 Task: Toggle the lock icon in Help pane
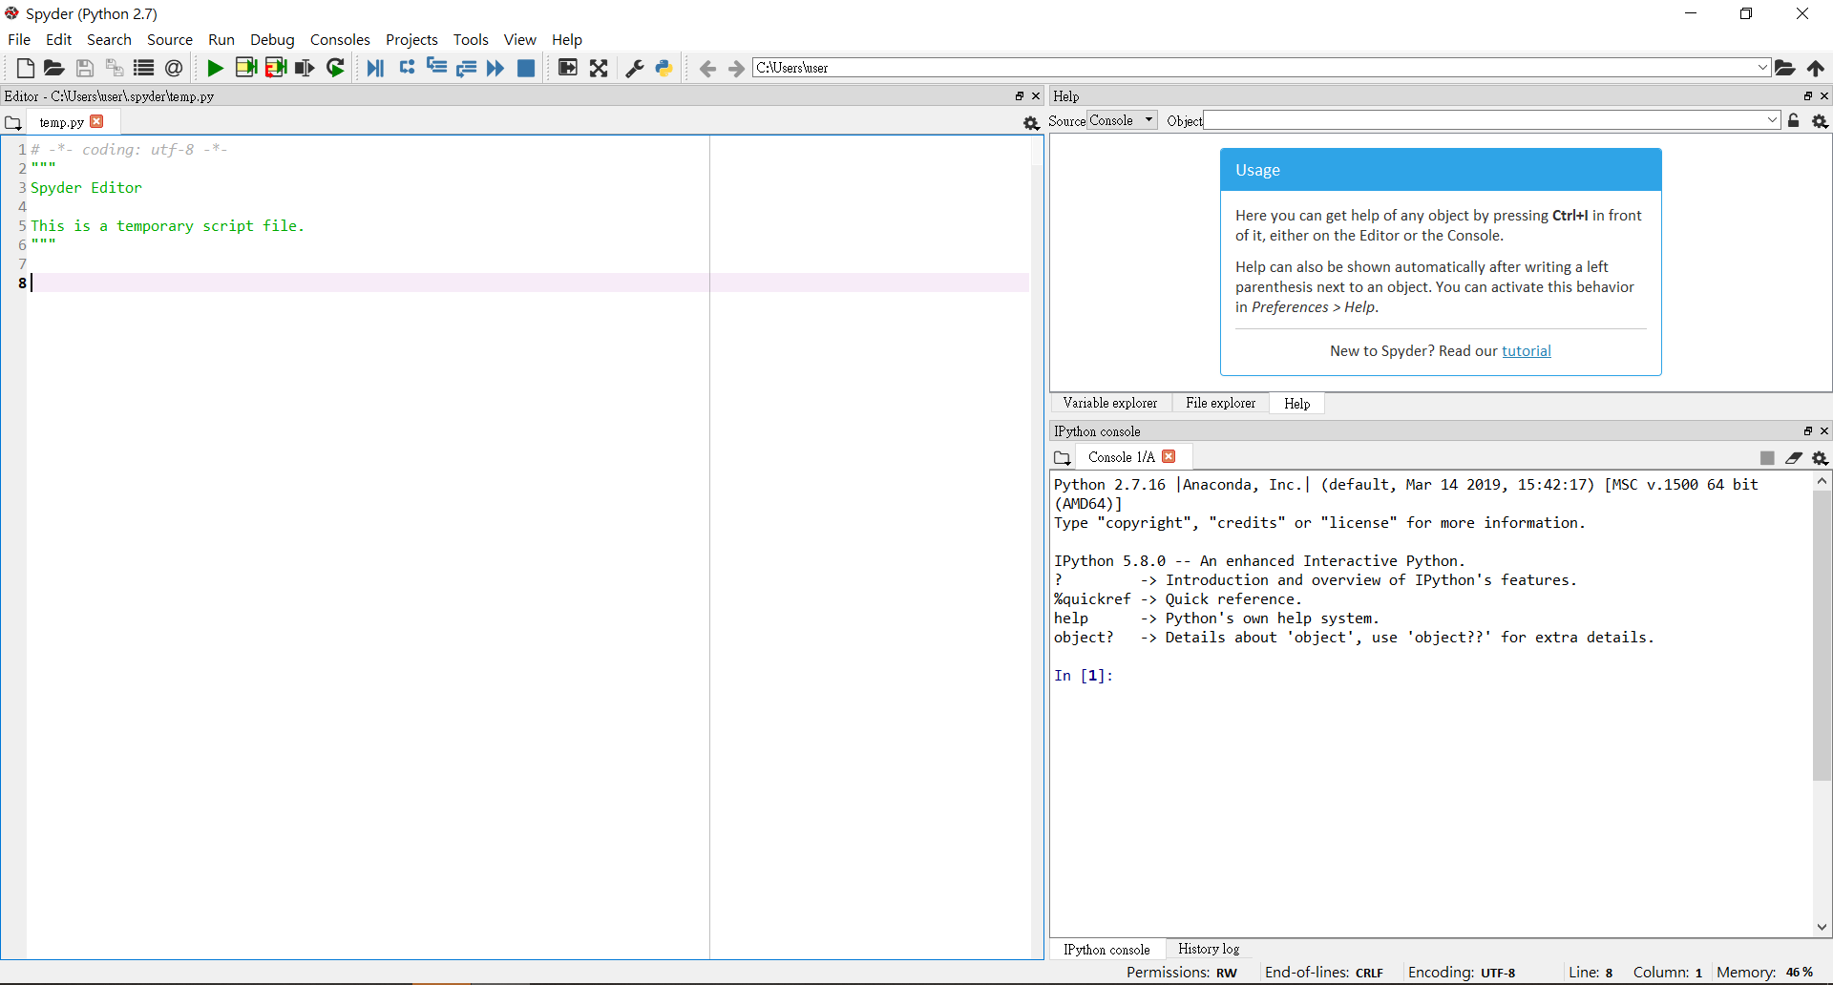point(1794,120)
